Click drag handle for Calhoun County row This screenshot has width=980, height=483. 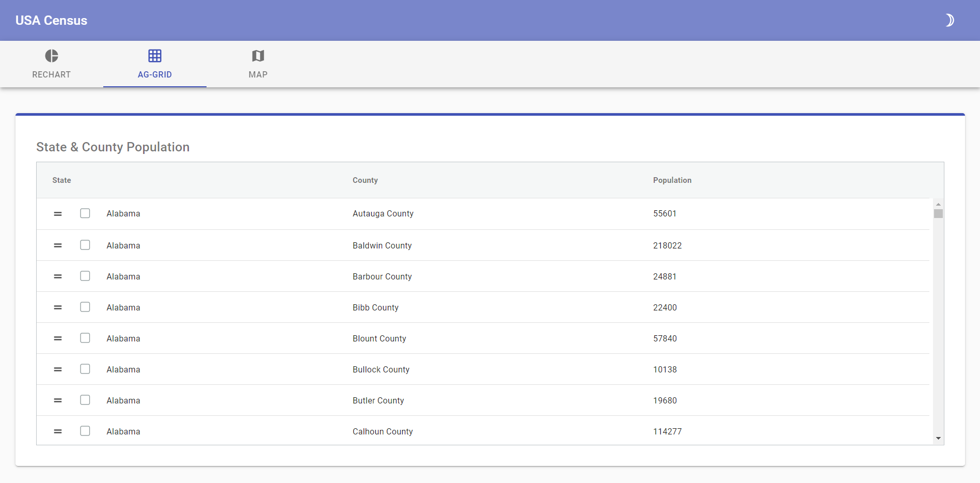(58, 431)
